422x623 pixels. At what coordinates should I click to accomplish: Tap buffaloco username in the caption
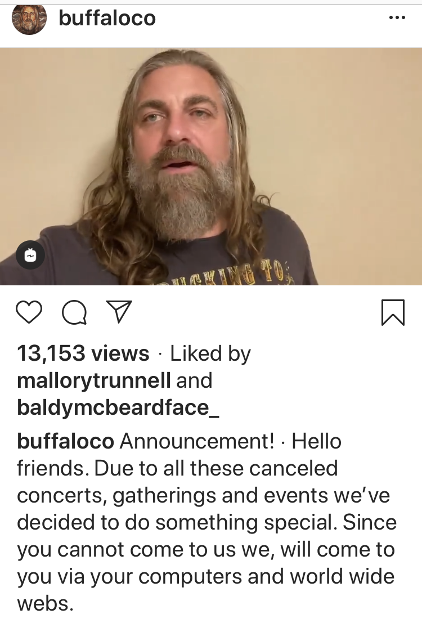pos(65,441)
